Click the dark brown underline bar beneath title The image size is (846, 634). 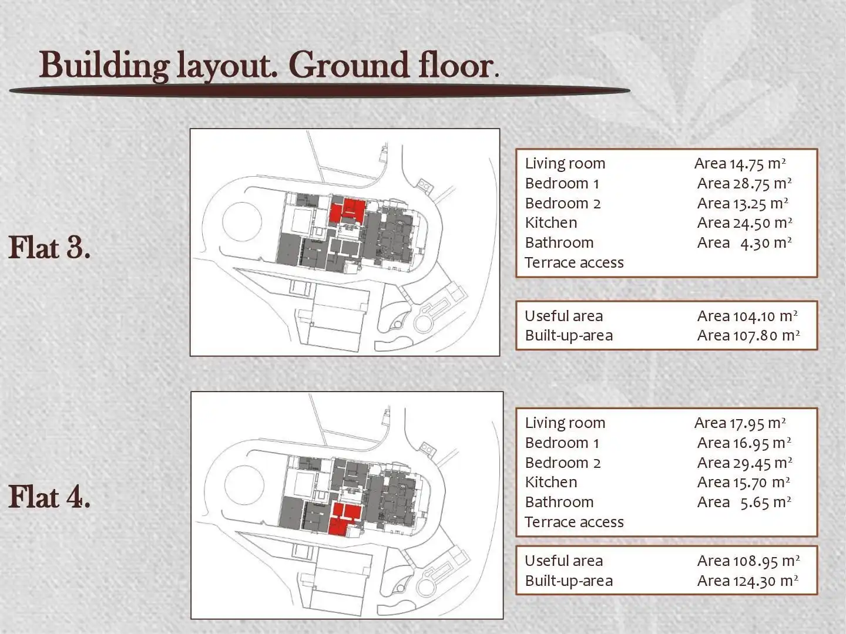320,91
